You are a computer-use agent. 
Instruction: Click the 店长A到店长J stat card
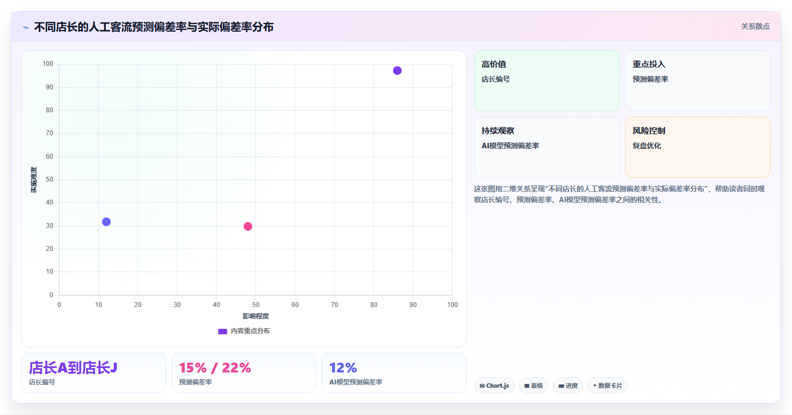pos(94,373)
